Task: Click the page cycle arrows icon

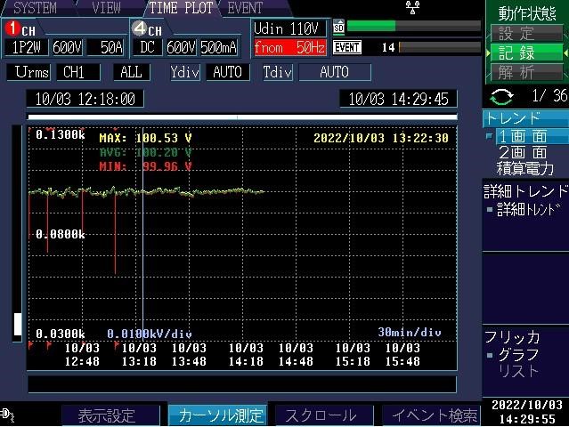Action: (x=502, y=97)
